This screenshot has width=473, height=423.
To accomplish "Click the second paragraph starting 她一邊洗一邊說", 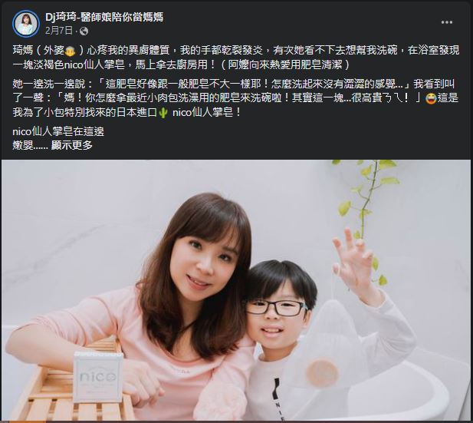I will [x=235, y=98].
